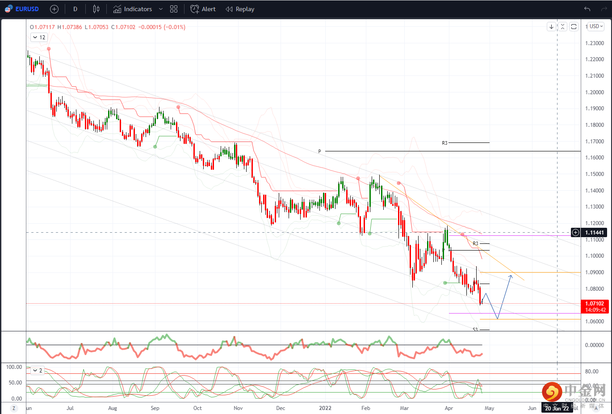Click the 80.00 right scale label
The width and height of the screenshot is (612, 414).
tap(592, 372)
